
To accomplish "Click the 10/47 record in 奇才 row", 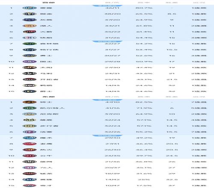I will pos(112,185).
